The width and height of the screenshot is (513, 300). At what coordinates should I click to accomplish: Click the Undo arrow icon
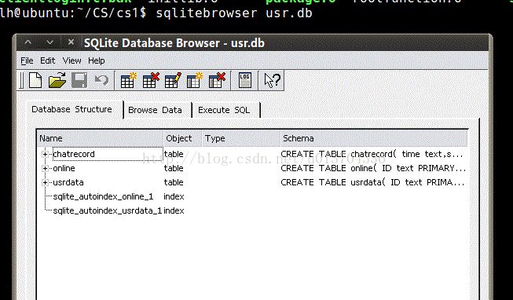(102, 80)
